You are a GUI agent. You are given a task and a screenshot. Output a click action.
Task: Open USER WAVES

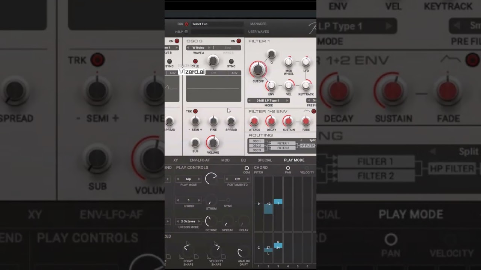point(259,32)
